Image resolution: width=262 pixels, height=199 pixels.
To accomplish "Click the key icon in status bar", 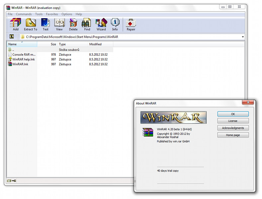I will [14, 181].
